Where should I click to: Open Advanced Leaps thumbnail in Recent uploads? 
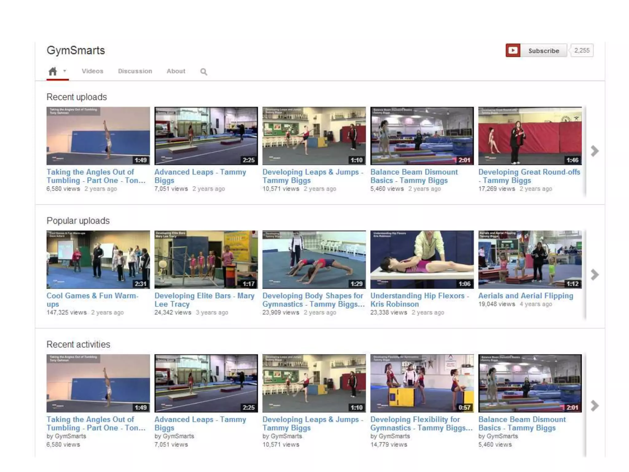[206, 136]
